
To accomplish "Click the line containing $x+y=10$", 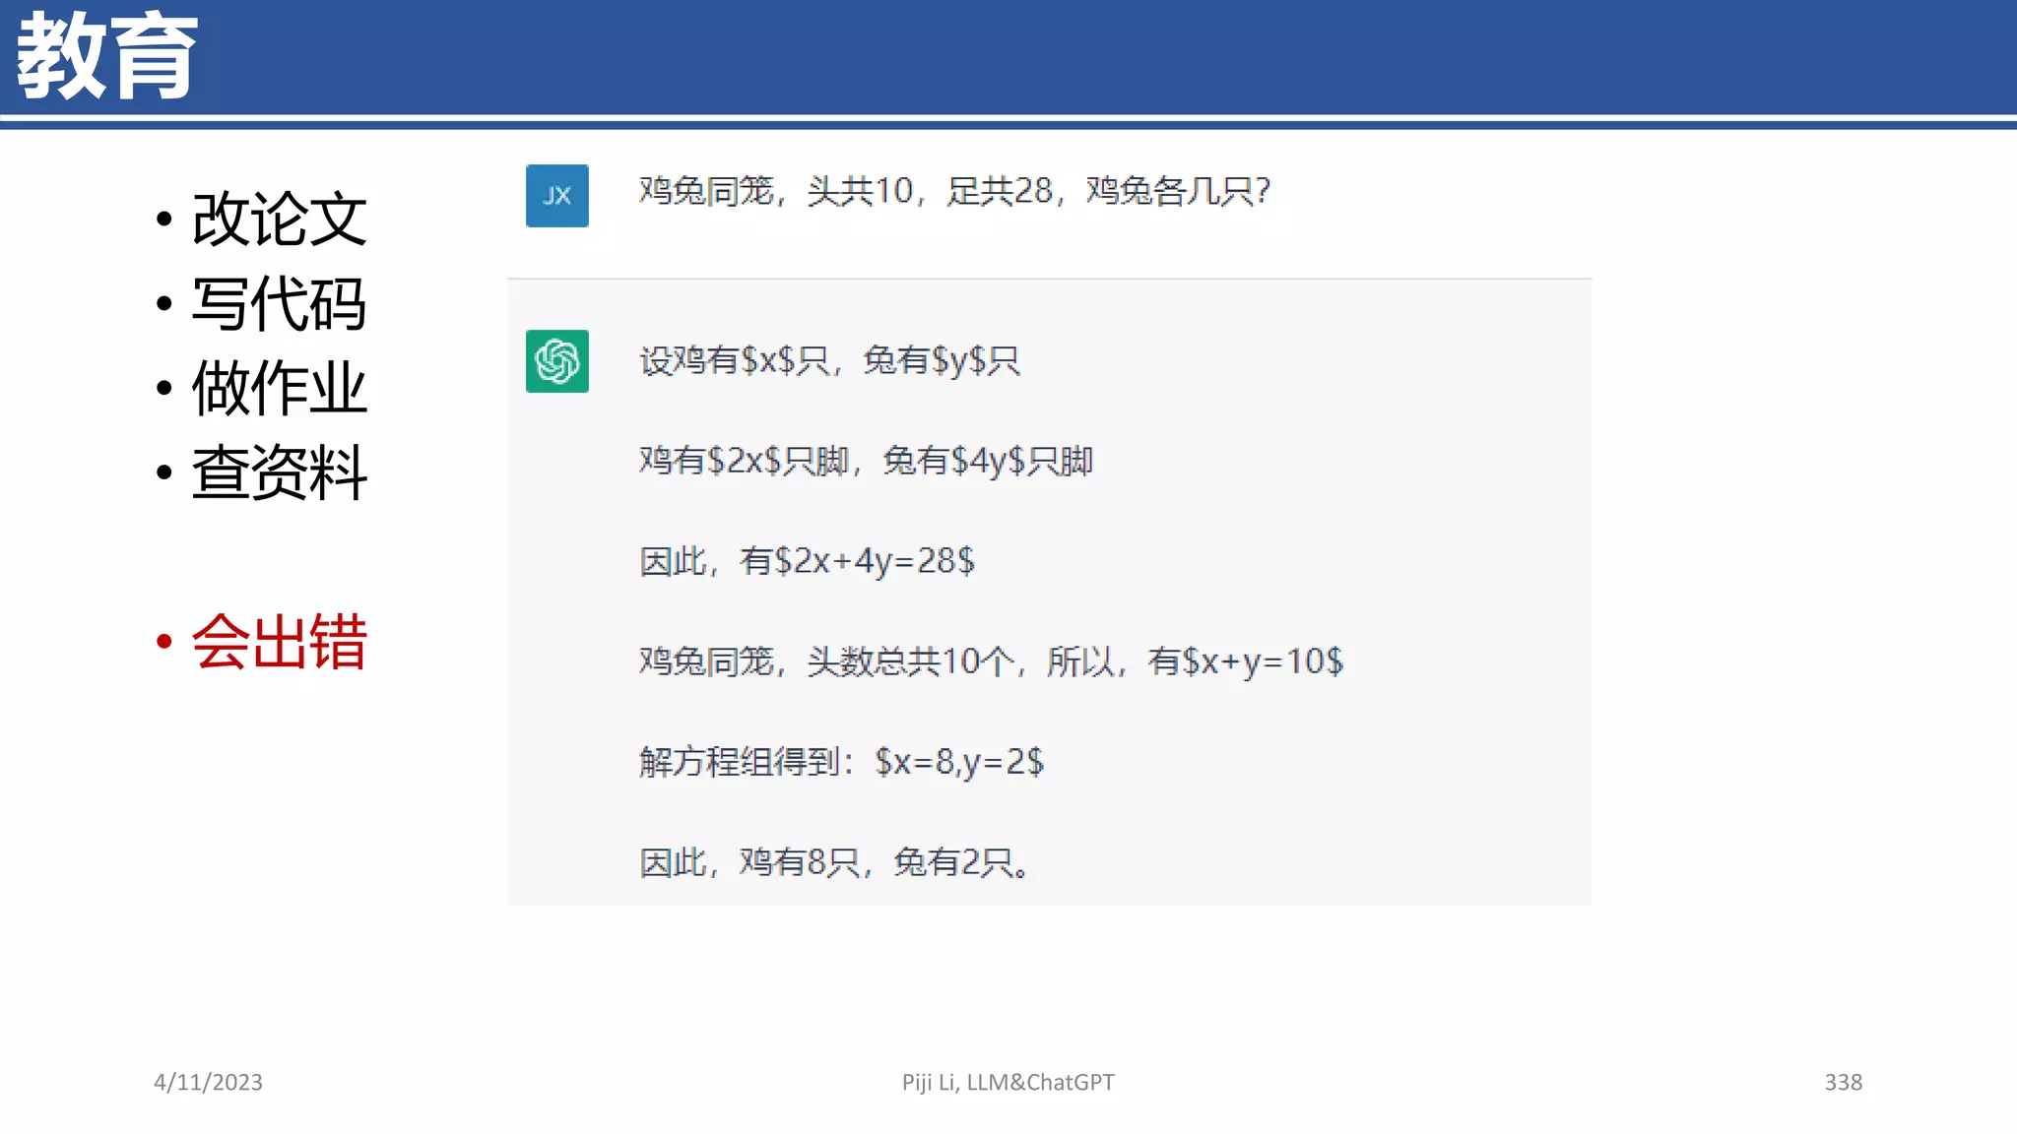I will coord(991,661).
